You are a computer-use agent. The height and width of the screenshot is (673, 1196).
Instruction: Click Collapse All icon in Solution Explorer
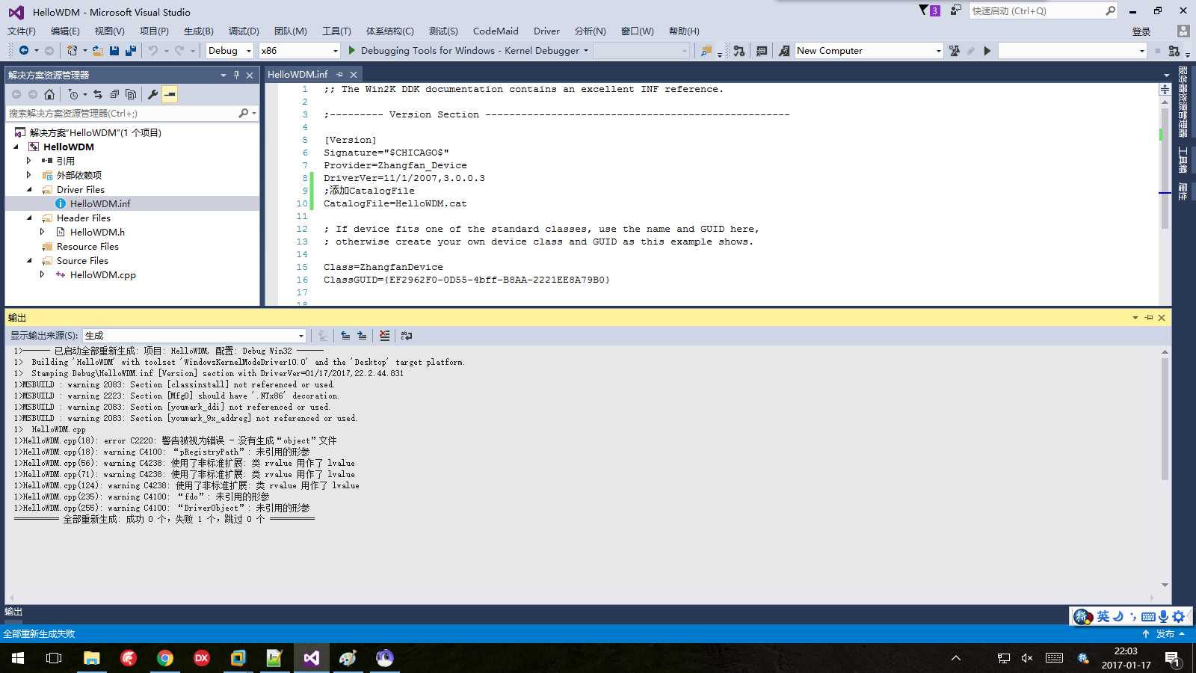[114, 94]
